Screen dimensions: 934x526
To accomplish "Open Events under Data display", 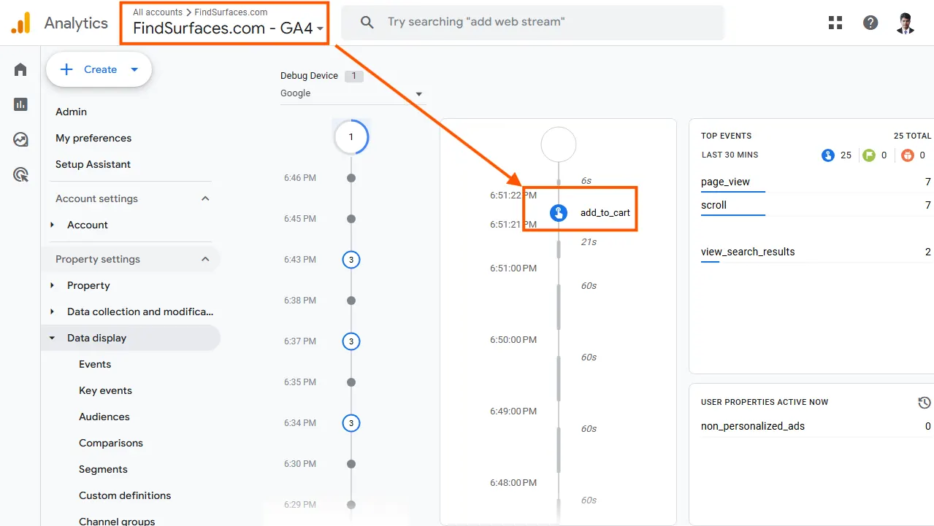I will pyautogui.click(x=95, y=364).
